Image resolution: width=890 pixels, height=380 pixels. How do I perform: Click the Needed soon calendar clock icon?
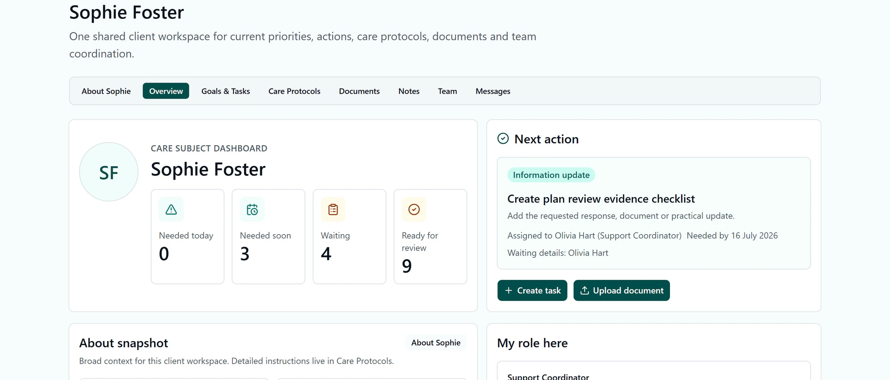coord(252,210)
